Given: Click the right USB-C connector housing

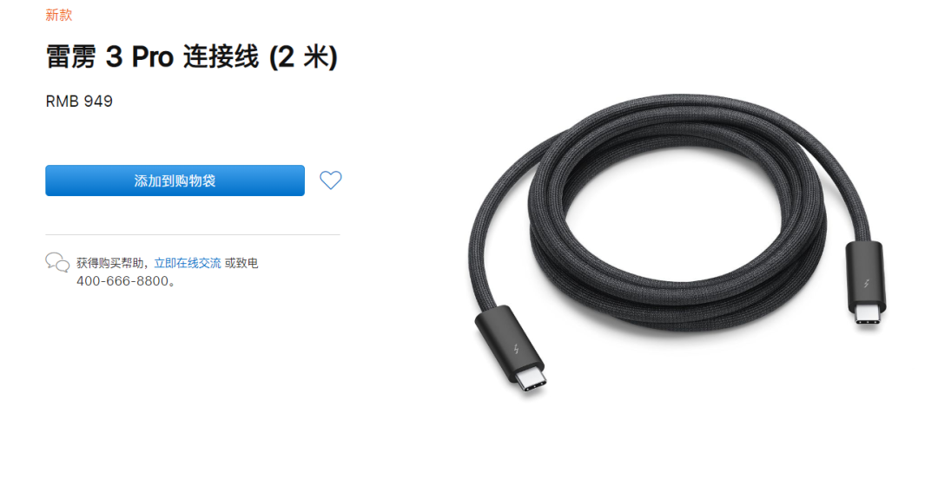Looking at the screenshot, I should coord(865,278).
